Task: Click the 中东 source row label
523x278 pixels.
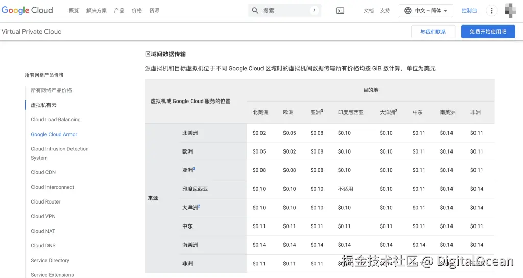Action: [x=187, y=226]
